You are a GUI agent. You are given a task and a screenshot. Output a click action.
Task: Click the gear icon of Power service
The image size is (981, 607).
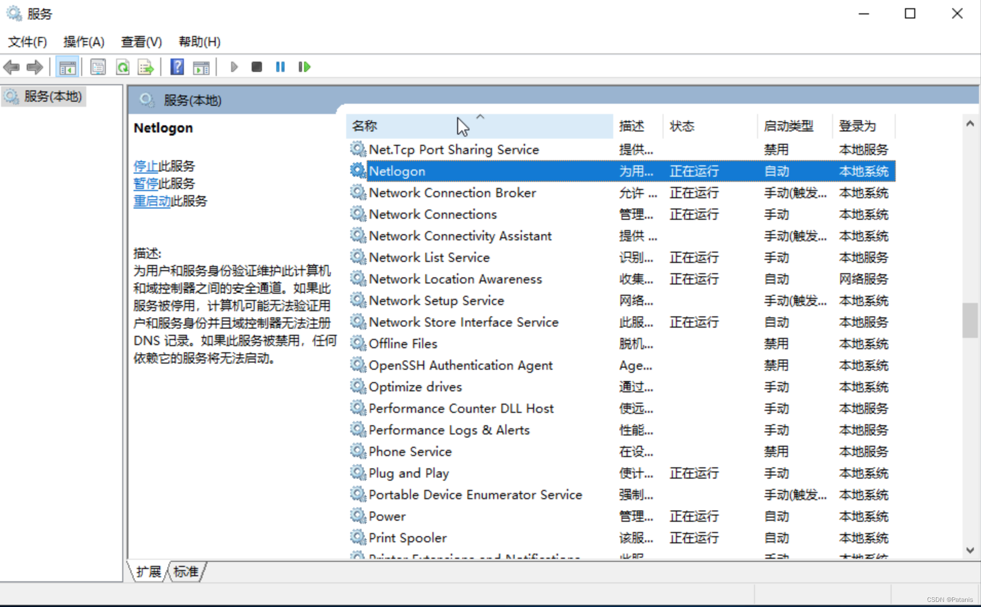[x=357, y=516]
